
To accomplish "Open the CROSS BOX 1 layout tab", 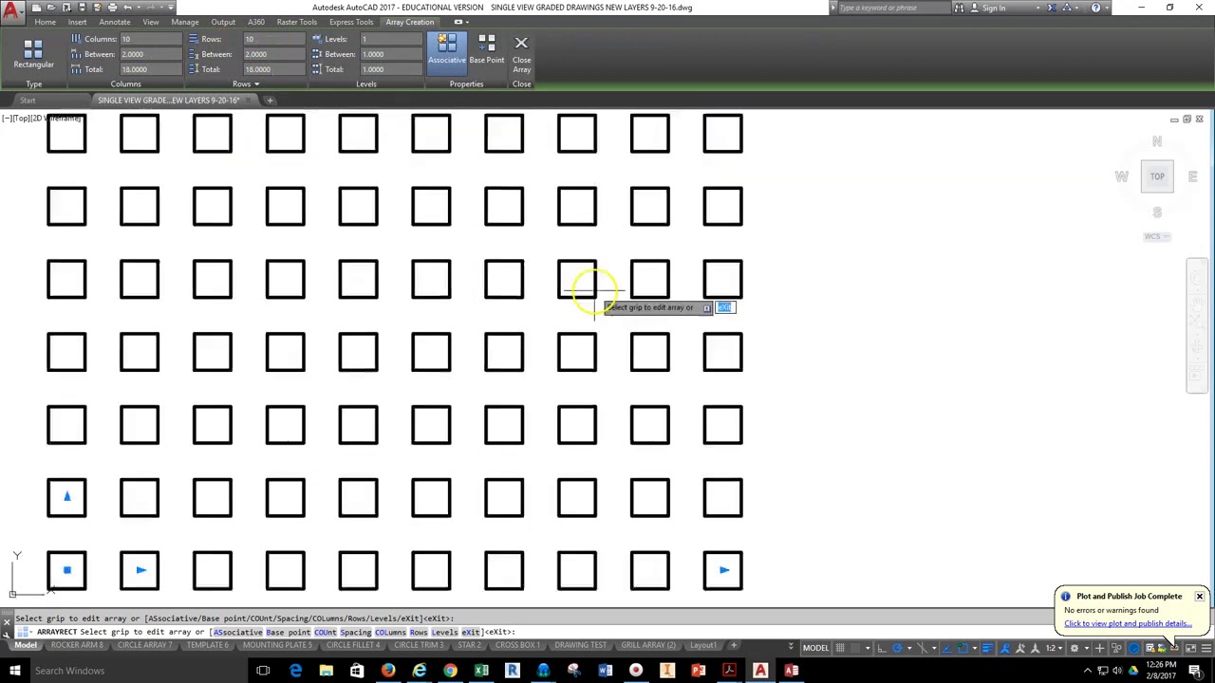I will (x=517, y=646).
